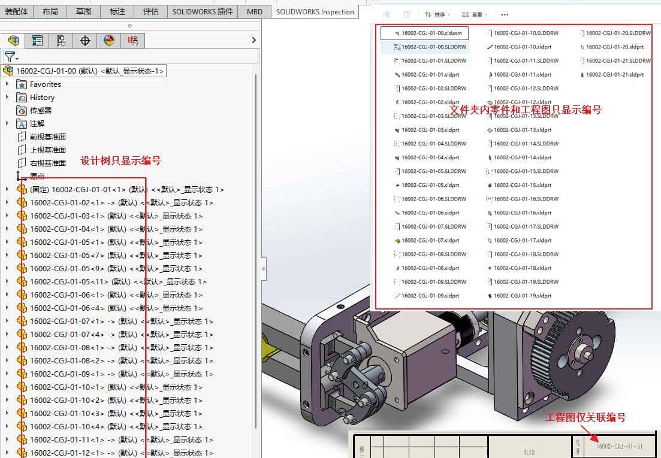
Task: Select the DimXpertManager crosshair icon
Action: pos(85,41)
